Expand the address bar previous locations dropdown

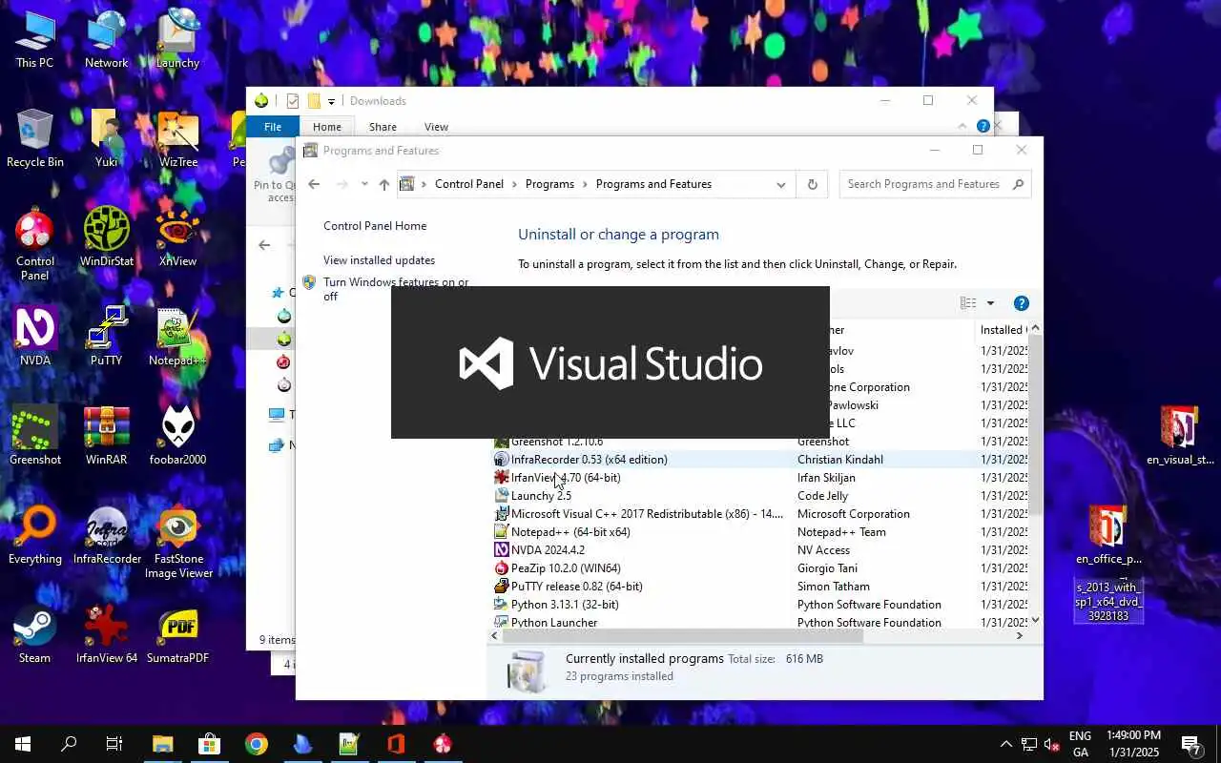click(781, 184)
